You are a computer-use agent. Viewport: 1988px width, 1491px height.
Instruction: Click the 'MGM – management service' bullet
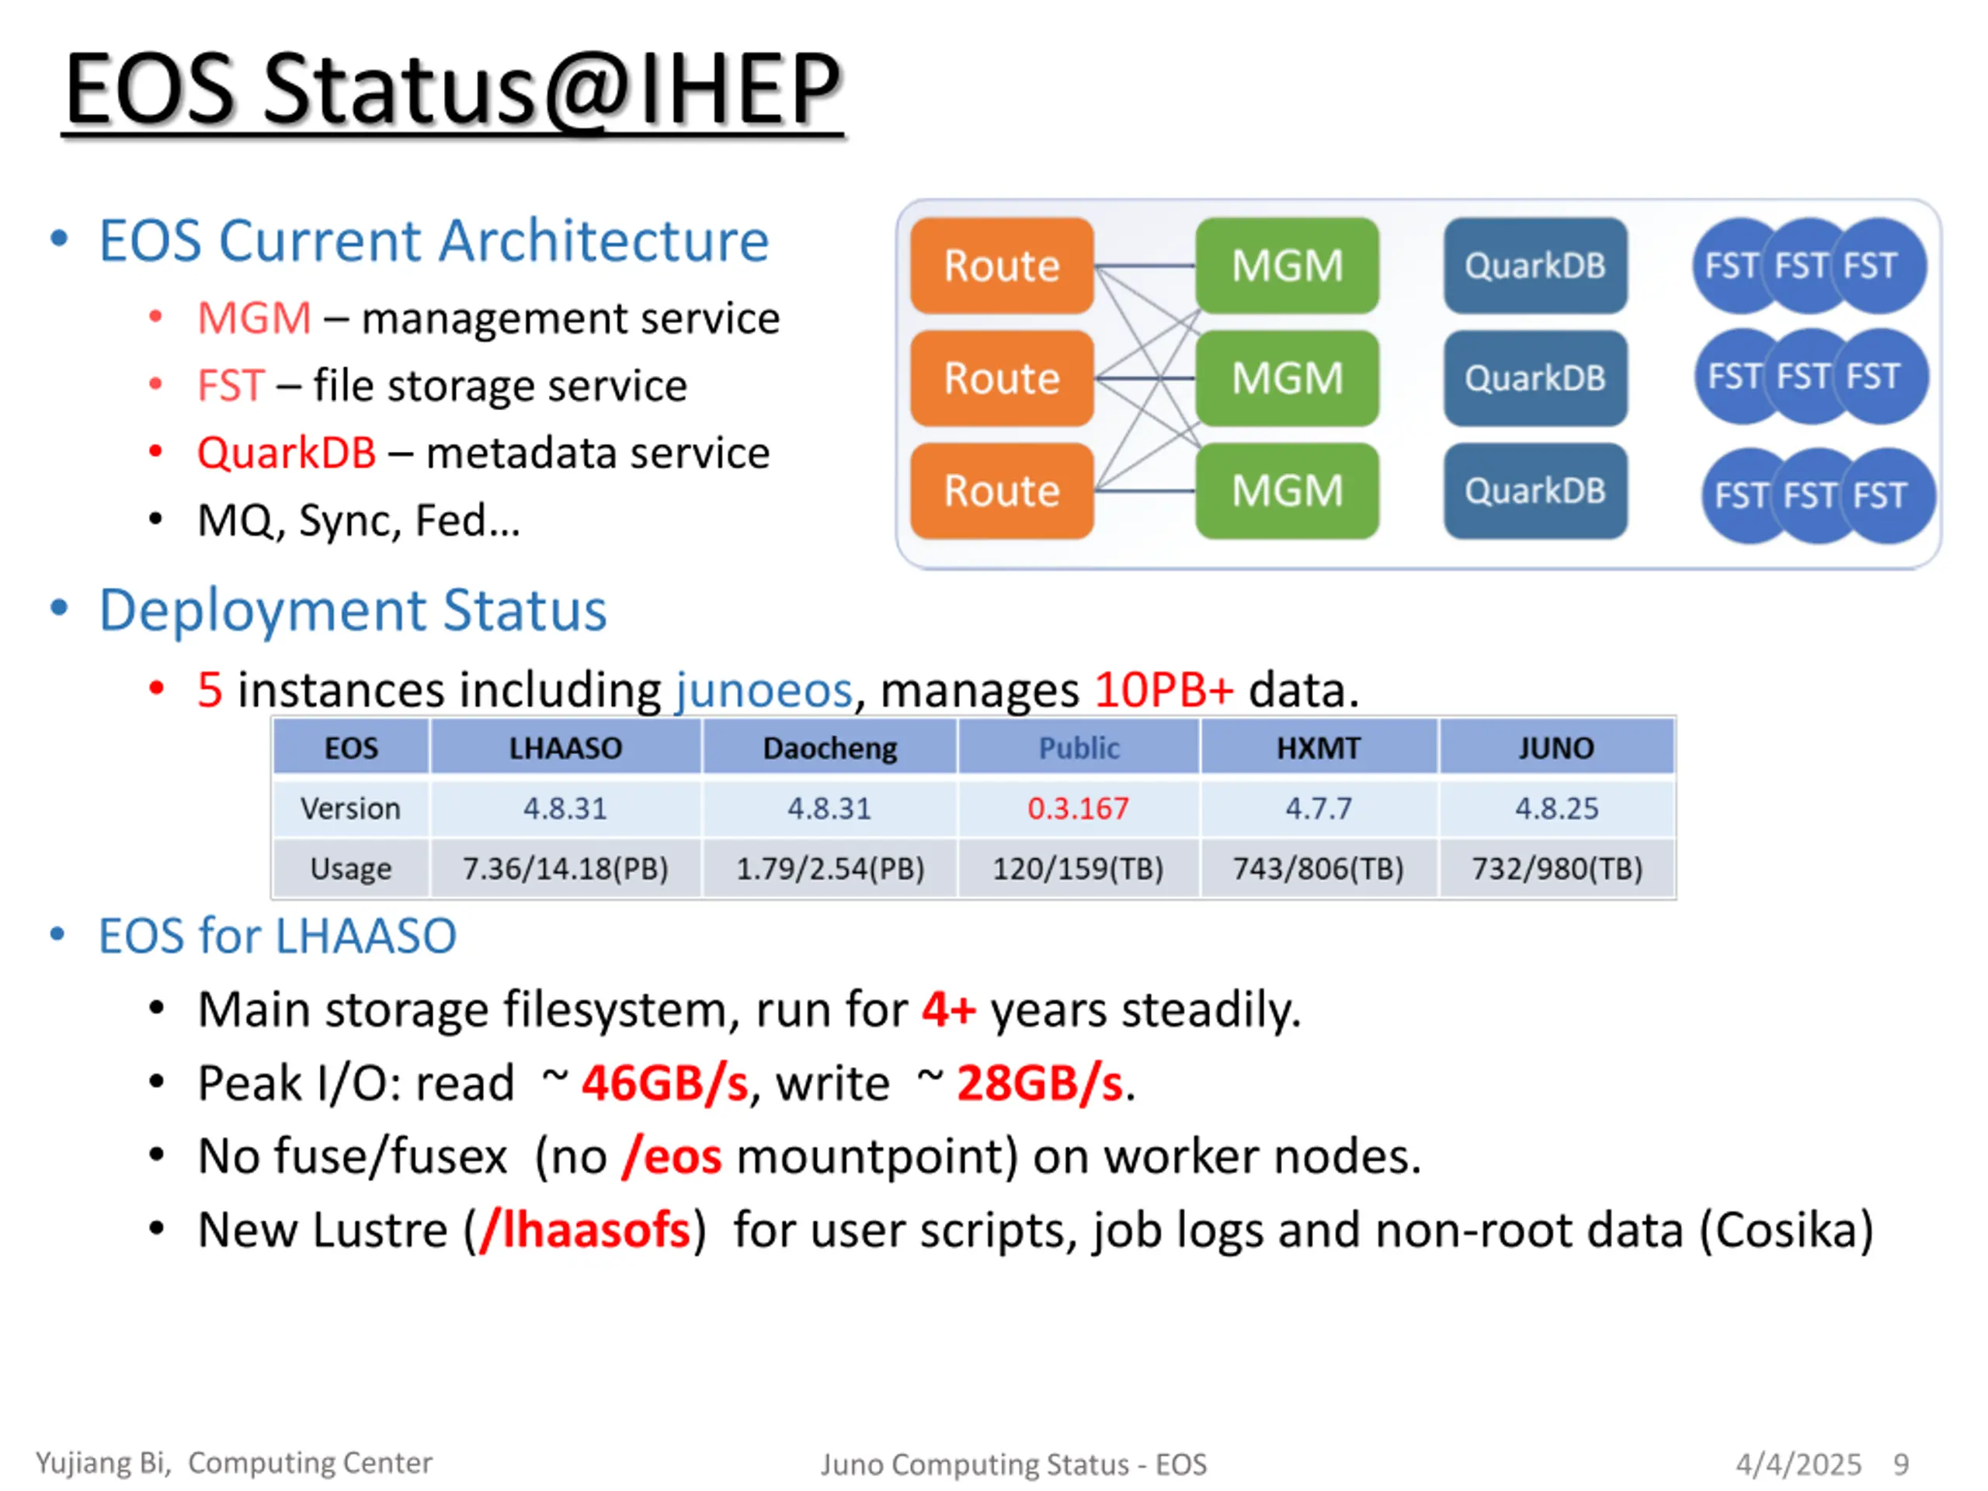[488, 318]
